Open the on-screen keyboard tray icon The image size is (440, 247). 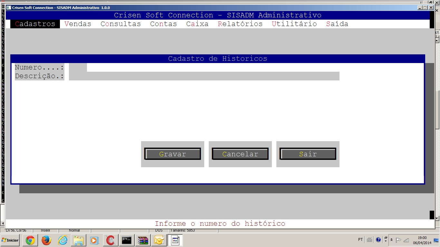(x=369, y=240)
